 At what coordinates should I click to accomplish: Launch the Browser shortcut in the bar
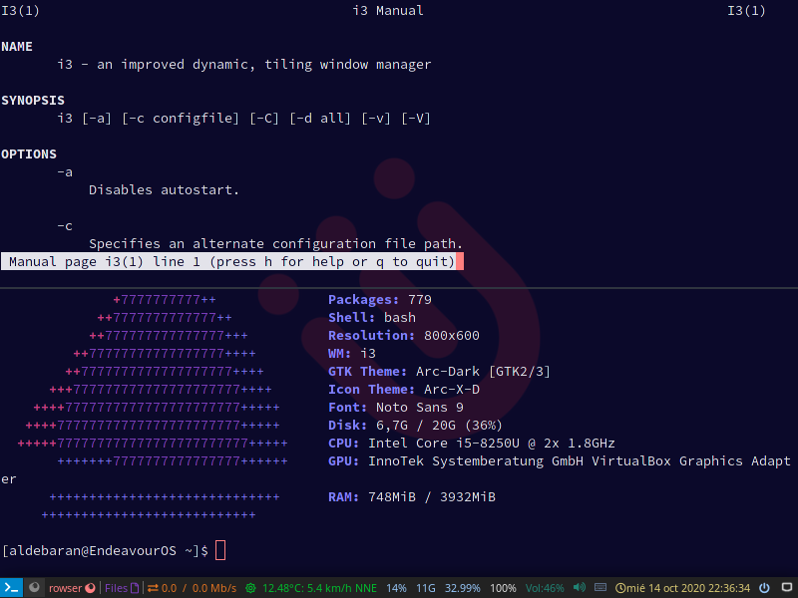pos(72,588)
